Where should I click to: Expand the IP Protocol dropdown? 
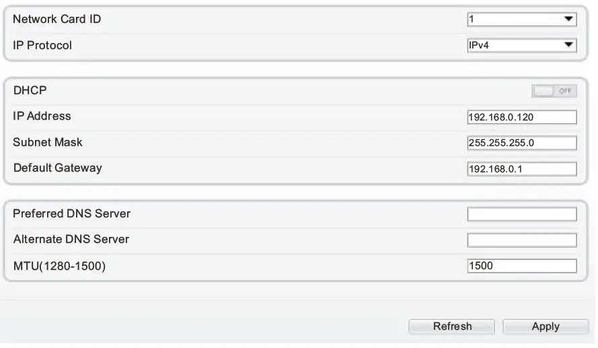point(522,45)
